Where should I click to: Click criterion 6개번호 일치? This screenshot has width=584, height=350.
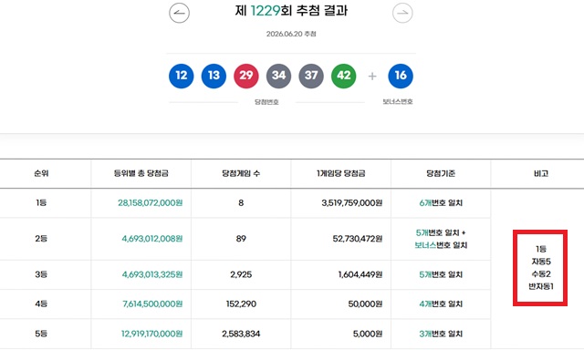pos(441,202)
